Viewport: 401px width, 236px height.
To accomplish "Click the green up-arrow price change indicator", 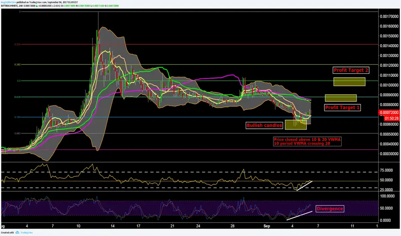I will click(37, 6).
